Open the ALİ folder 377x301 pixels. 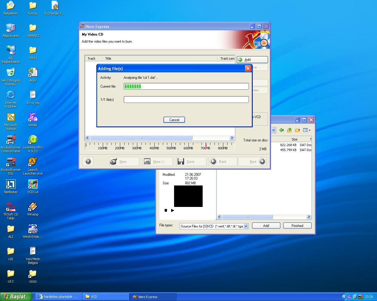[11, 231]
